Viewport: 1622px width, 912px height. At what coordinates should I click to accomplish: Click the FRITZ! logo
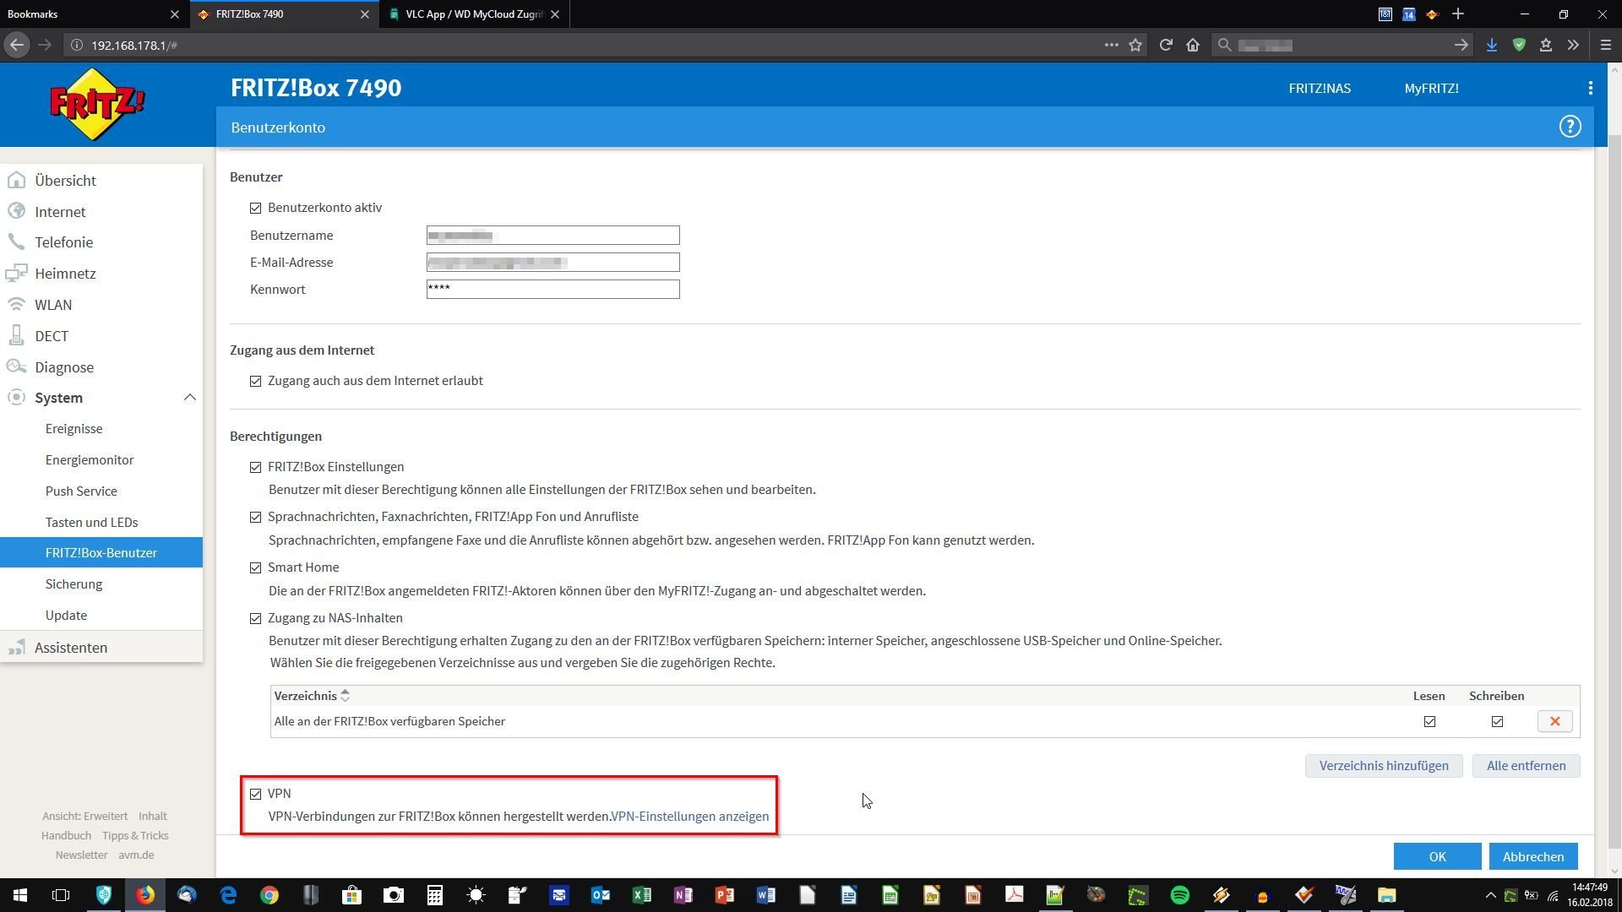98,105
